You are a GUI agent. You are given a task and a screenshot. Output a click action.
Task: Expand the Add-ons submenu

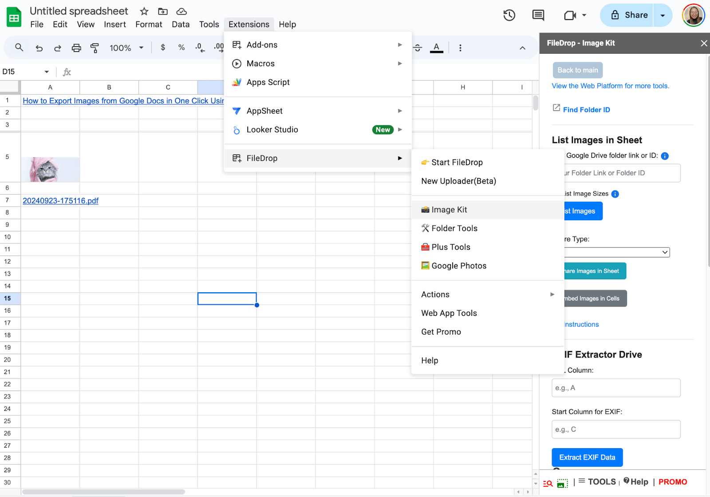pyautogui.click(x=317, y=45)
